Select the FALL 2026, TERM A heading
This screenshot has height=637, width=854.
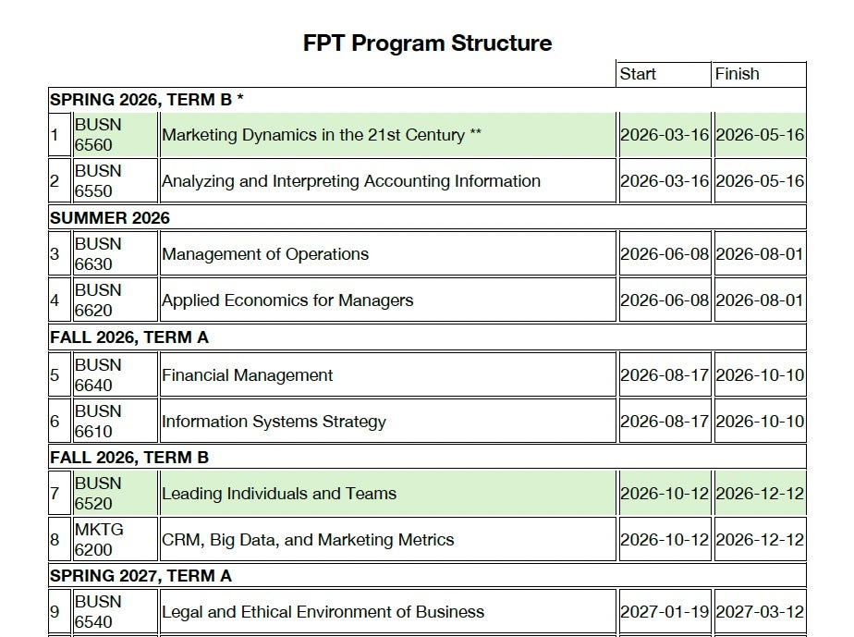coord(129,337)
